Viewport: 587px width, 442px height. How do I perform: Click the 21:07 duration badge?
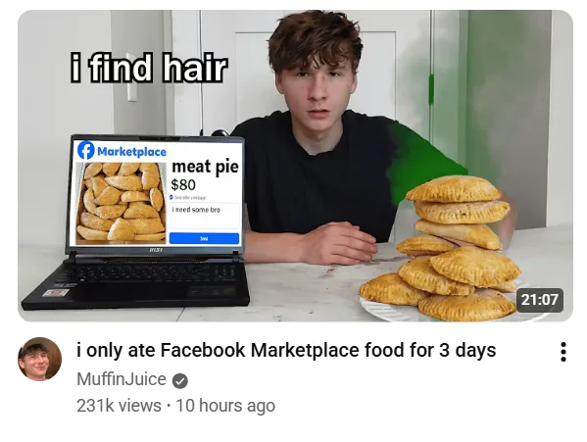point(539,300)
